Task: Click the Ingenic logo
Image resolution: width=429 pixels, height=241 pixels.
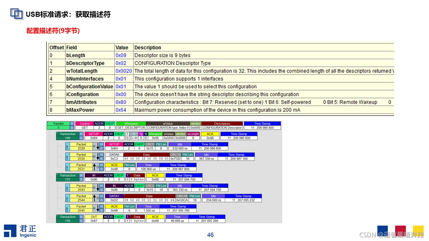Action: [x=20, y=231]
